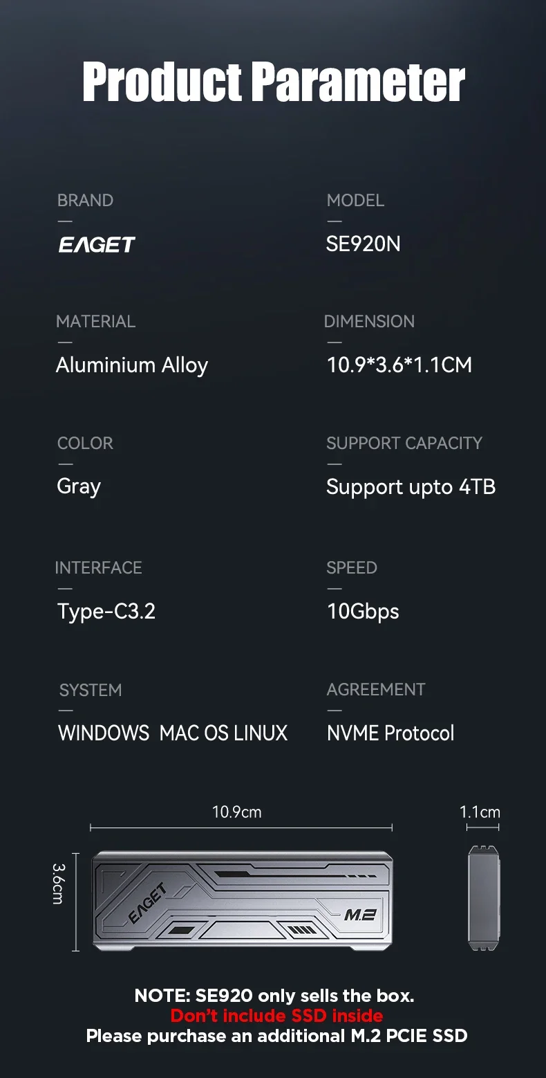Click the Type-C3.2 interface value
The image size is (546, 1078).
click(x=106, y=612)
